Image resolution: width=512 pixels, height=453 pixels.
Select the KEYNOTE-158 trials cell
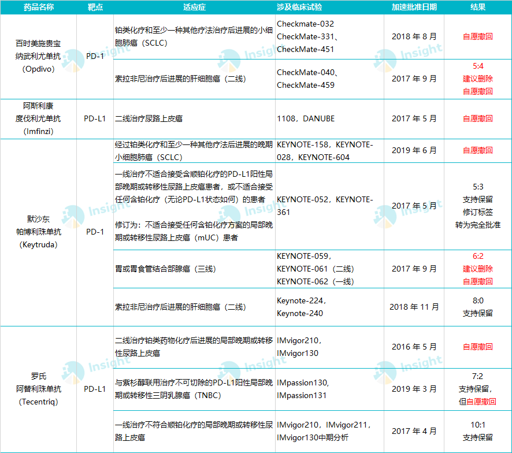click(x=329, y=151)
